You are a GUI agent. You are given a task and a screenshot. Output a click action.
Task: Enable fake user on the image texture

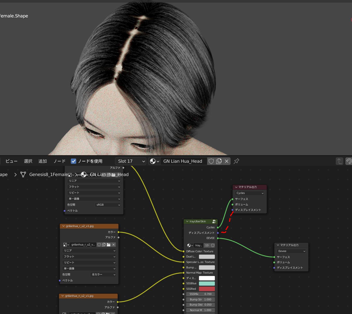pos(99,245)
